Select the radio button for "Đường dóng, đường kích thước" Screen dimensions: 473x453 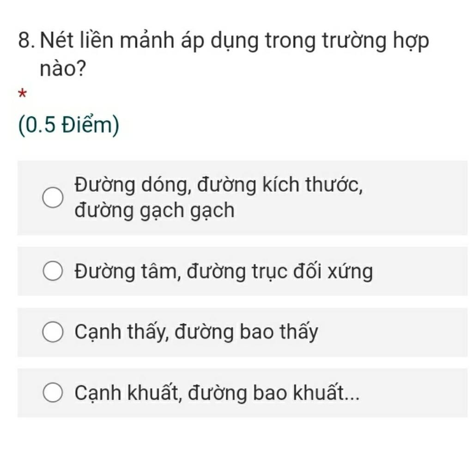(x=53, y=198)
